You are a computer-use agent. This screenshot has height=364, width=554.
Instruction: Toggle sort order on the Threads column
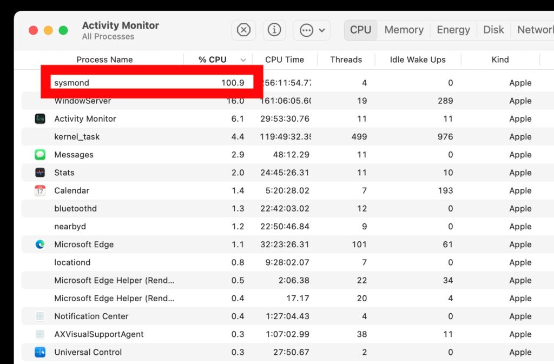point(346,59)
